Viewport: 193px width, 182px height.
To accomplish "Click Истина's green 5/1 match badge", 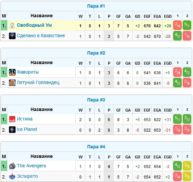I will [x=177, y=119].
